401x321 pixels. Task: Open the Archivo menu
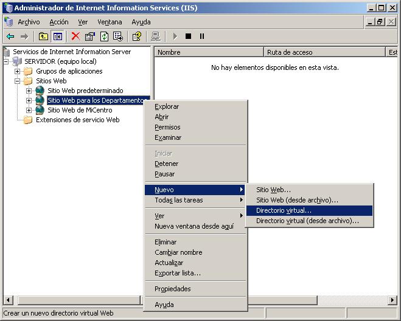point(29,22)
